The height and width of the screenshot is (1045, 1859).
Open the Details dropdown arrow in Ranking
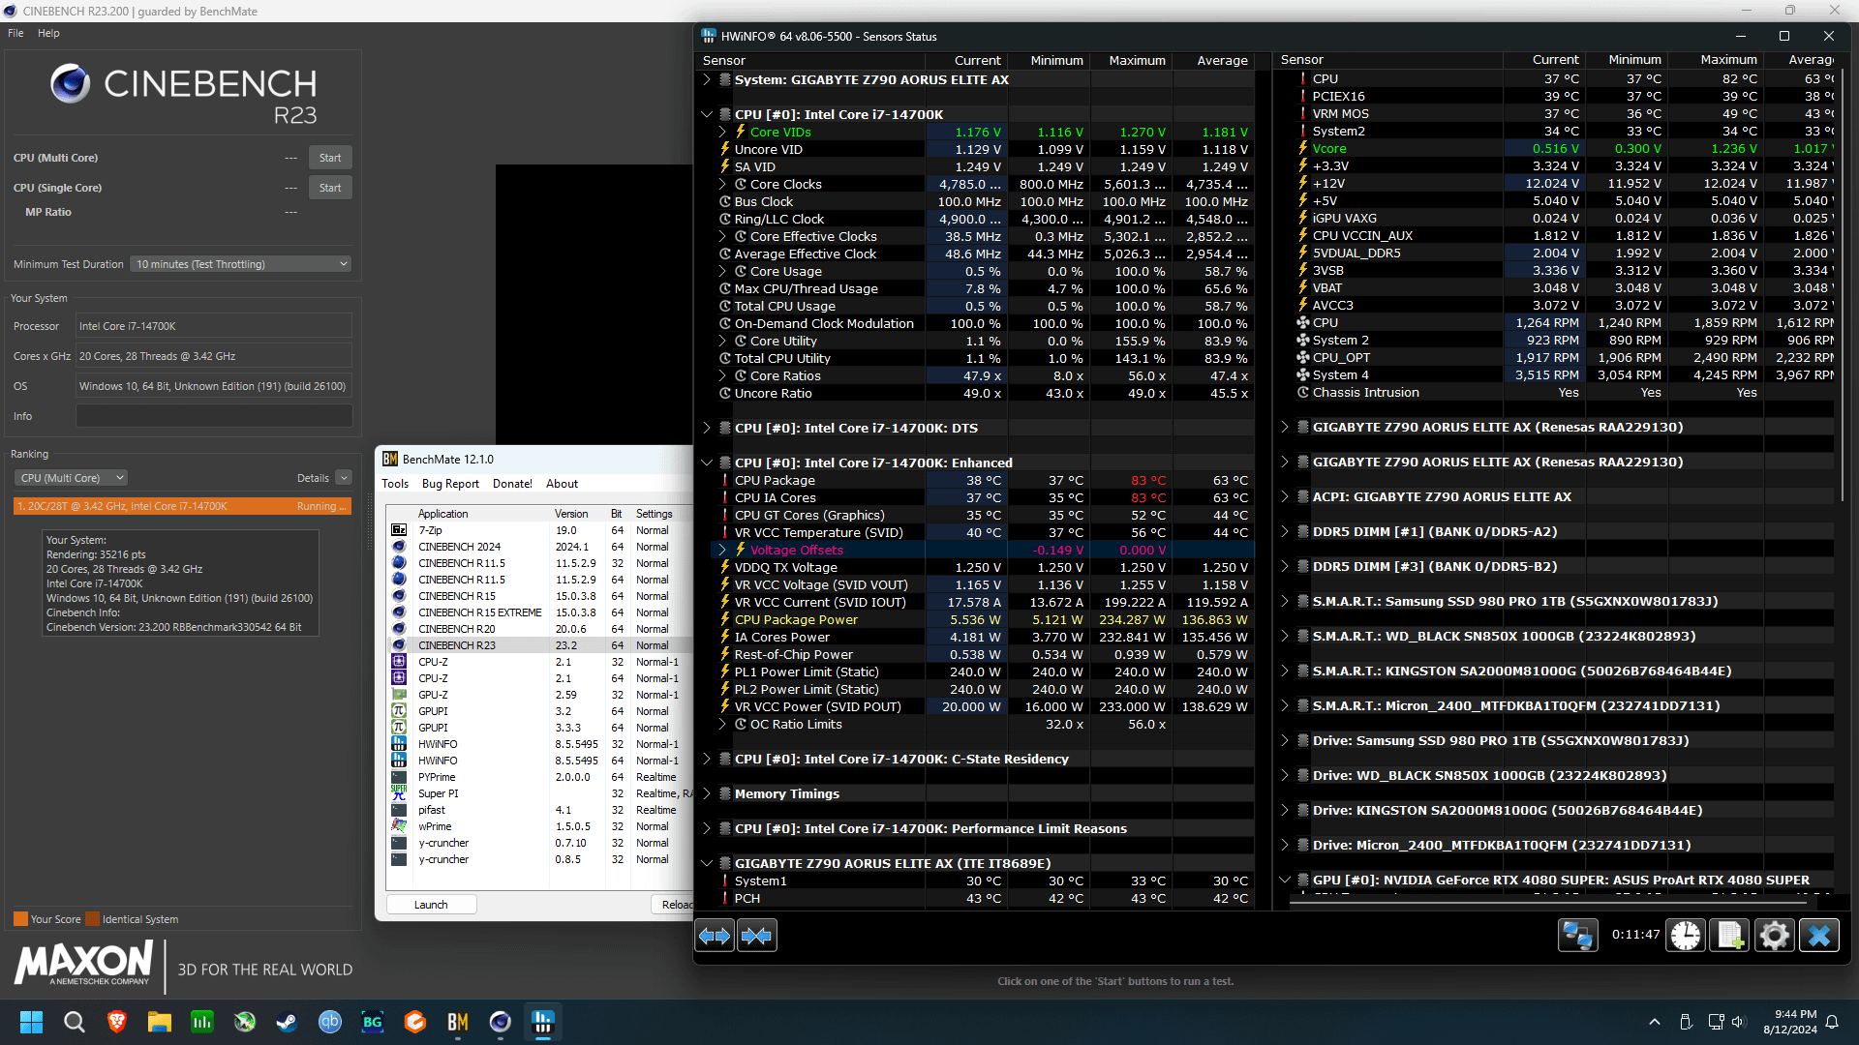(x=344, y=478)
